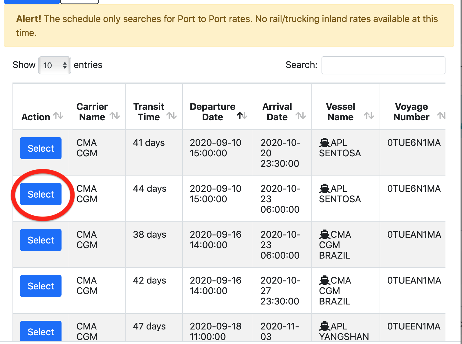This screenshot has height=344, width=462.
Task: Click ship icon beside APL YANGSHAN
Action: (x=324, y=326)
